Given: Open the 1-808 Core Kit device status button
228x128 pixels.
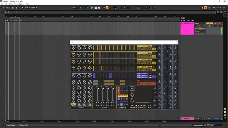Looking at the screenshot, I should (198, 125).
